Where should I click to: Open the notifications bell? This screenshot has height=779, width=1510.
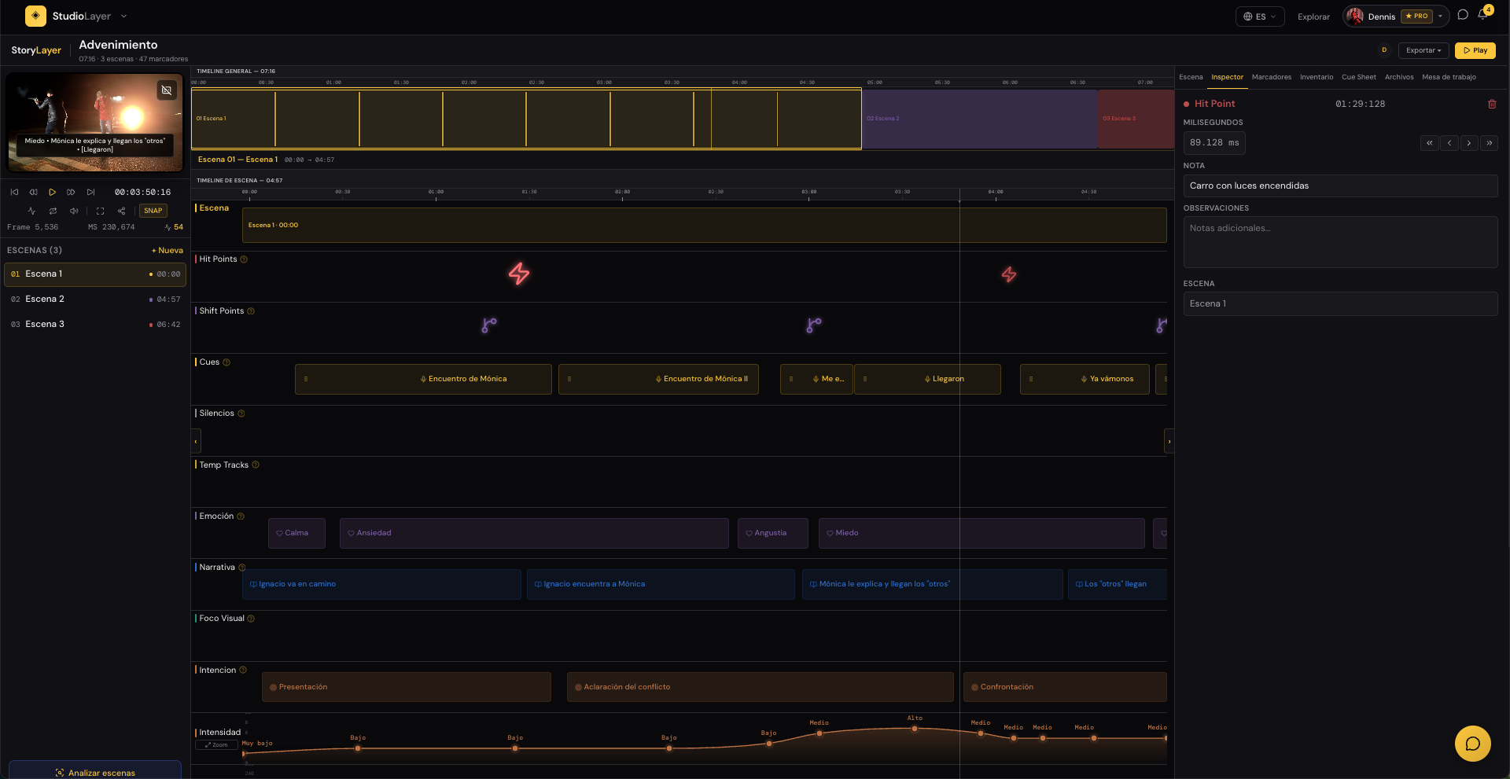[x=1482, y=15]
